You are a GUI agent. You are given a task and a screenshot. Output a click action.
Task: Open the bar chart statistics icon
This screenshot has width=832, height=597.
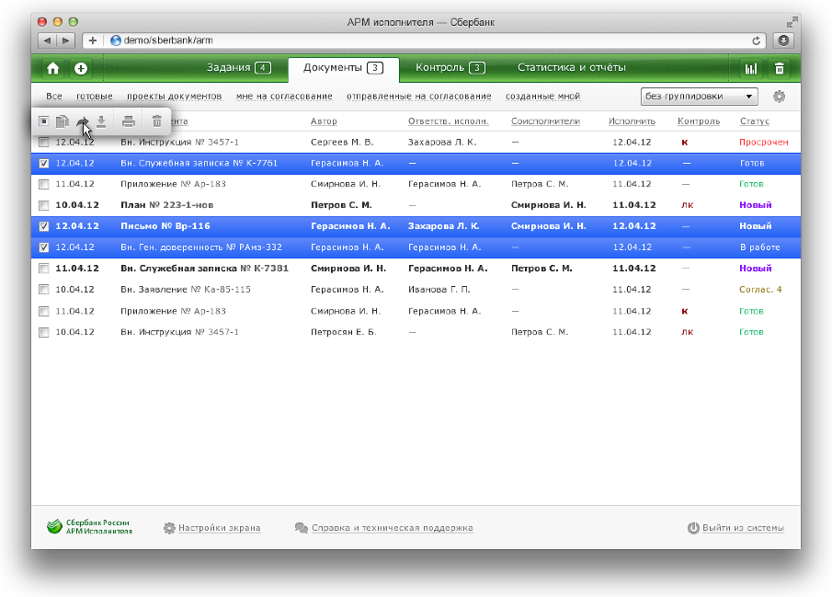click(751, 68)
